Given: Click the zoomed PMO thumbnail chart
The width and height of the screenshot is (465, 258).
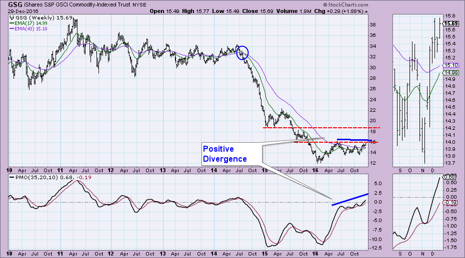Looking at the screenshot, I should pyautogui.click(x=418, y=212).
